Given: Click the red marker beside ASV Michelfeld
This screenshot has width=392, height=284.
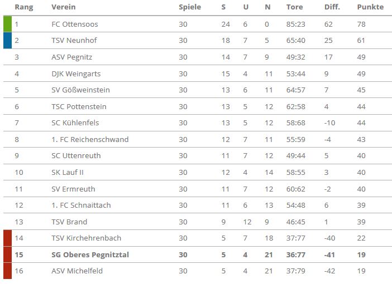Looking at the screenshot, I should click(7, 271).
